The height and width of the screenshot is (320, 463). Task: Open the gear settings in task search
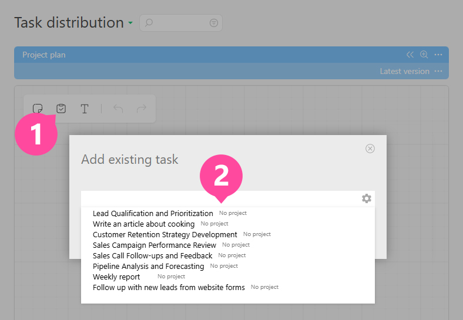click(x=367, y=198)
